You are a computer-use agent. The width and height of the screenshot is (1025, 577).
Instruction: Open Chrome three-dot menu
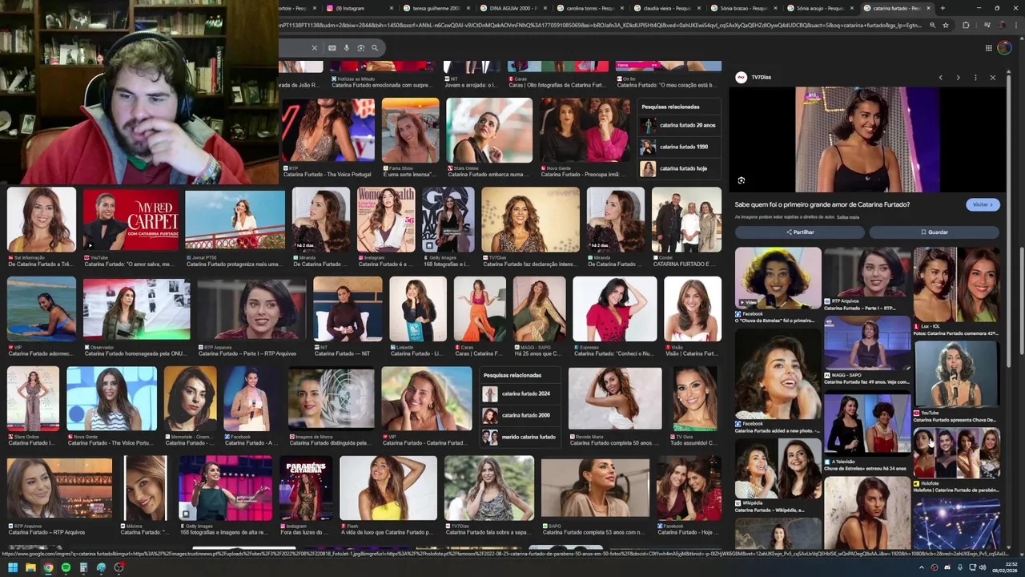pos(1015,26)
